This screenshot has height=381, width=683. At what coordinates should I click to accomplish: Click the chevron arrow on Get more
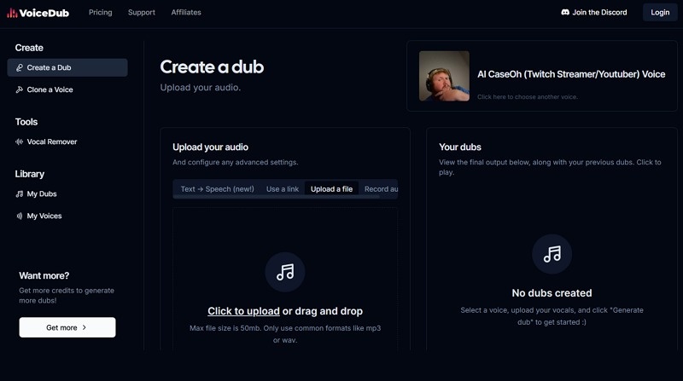pos(84,327)
